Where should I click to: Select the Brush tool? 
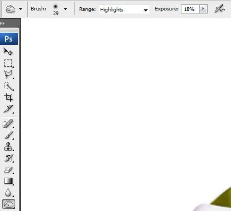(x=9, y=135)
